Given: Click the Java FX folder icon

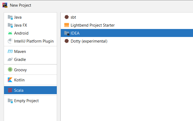Looking at the screenshot, I should click(10, 25).
